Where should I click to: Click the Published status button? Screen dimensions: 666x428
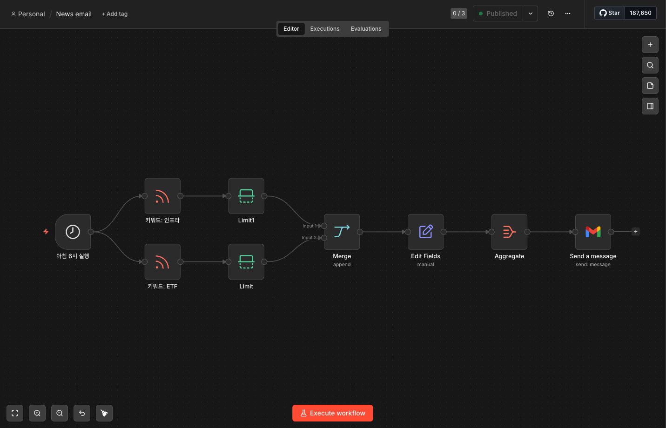coord(498,13)
